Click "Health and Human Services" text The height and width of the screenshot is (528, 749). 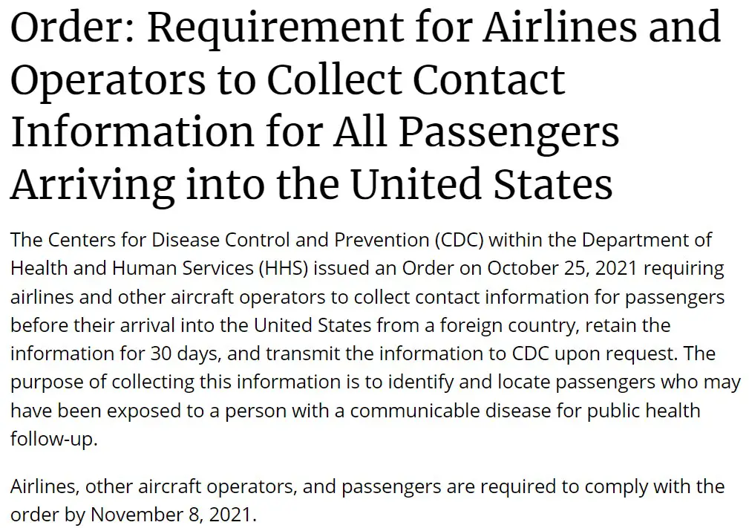click(x=132, y=269)
